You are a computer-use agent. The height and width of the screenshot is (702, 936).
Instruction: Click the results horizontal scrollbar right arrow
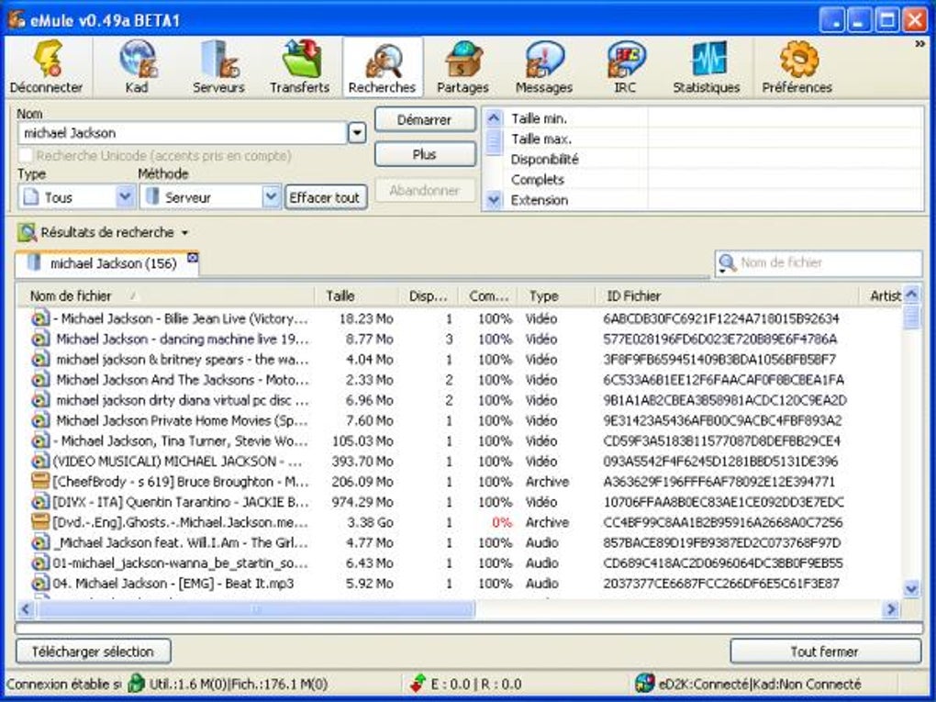pyautogui.click(x=891, y=609)
